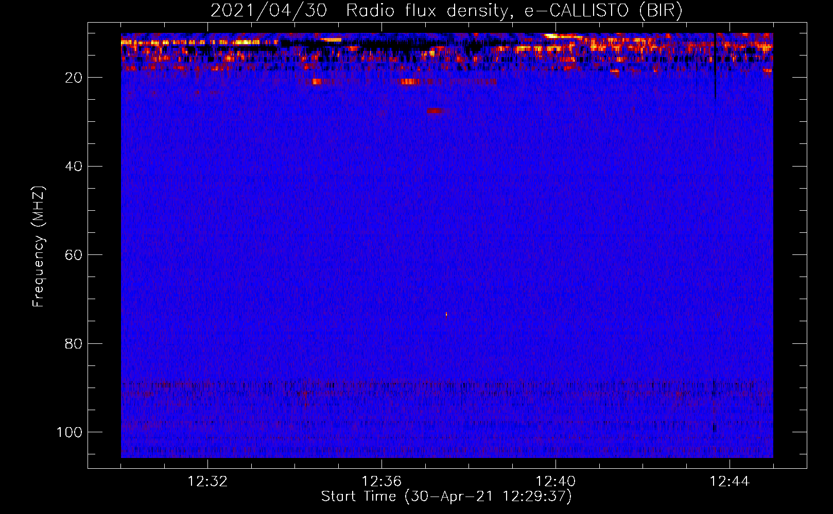Image resolution: width=833 pixels, height=514 pixels.
Task: Click the red emission patch near 27 MHz
Action: point(436,111)
